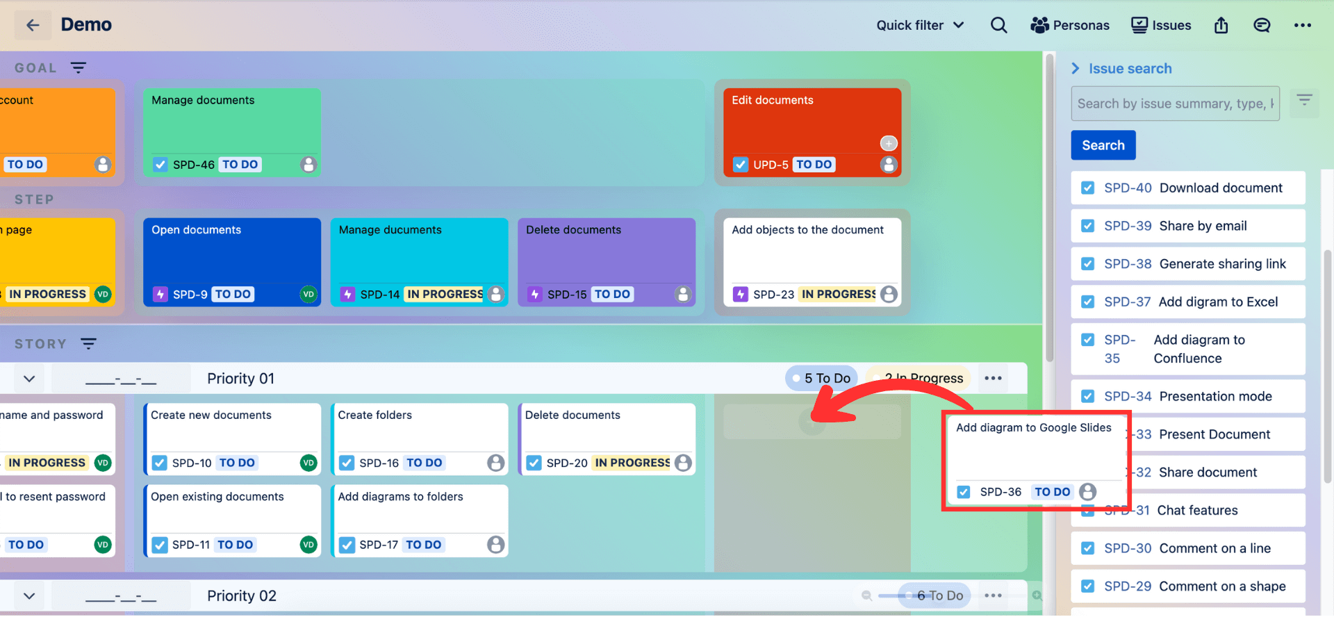This screenshot has width=1334, height=617.
Task: Click the plus icon on Edit documents card
Action: 889,143
